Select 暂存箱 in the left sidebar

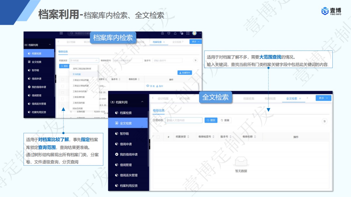(x=35, y=70)
